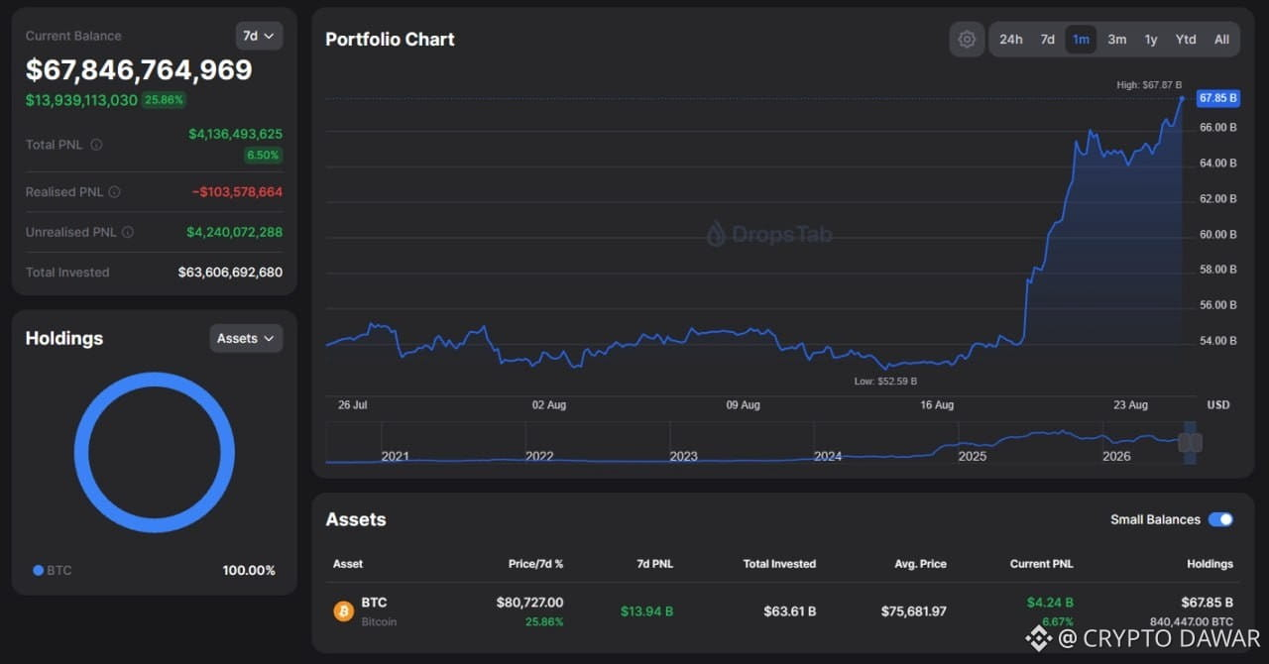The height and width of the screenshot is (664, 1269).
Task: Show the All time range
Action: [1221, 40]
